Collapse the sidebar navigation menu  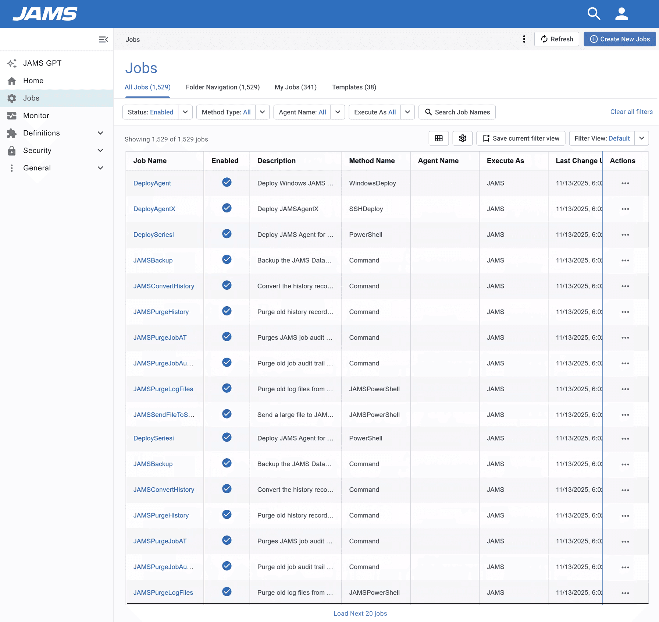pyautogui.click(x=103, y=39)
